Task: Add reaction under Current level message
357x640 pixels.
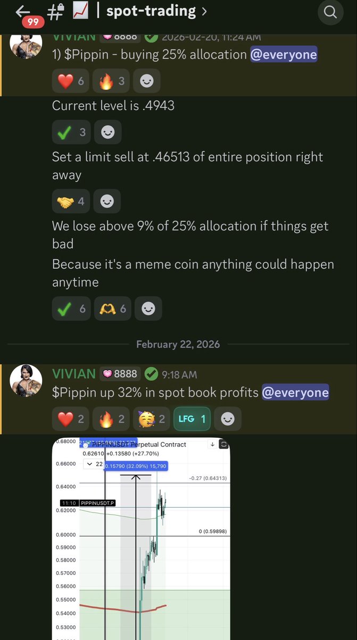Action: click(107, 132)
